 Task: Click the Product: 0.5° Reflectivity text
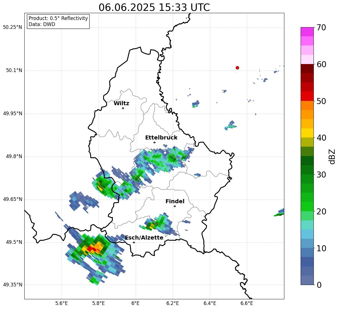pyautogui.click(x=58, y=18)
